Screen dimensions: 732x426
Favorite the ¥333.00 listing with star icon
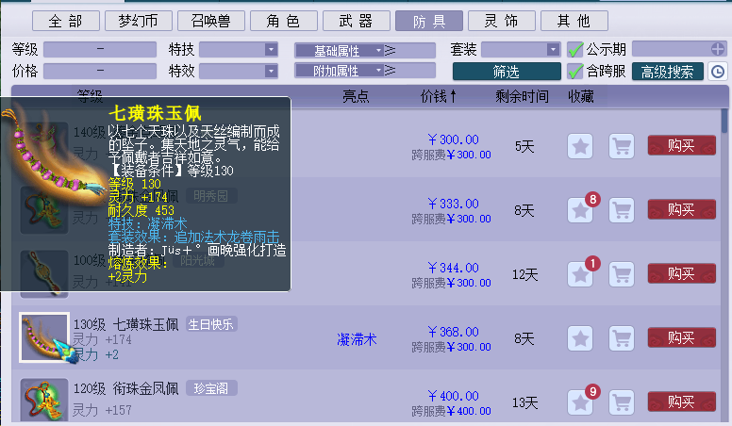[580, 210]
